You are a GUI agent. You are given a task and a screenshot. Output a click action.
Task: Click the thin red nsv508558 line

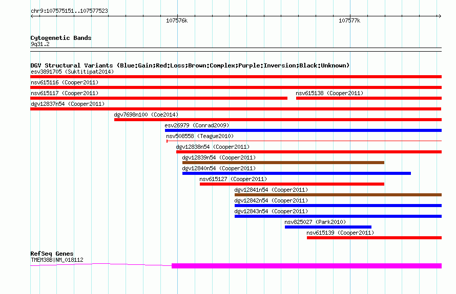tap(304, 141)
